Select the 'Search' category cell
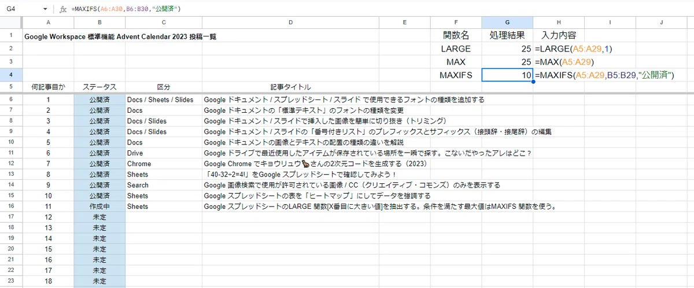This screenshot has width=694, height=288. 164,185
